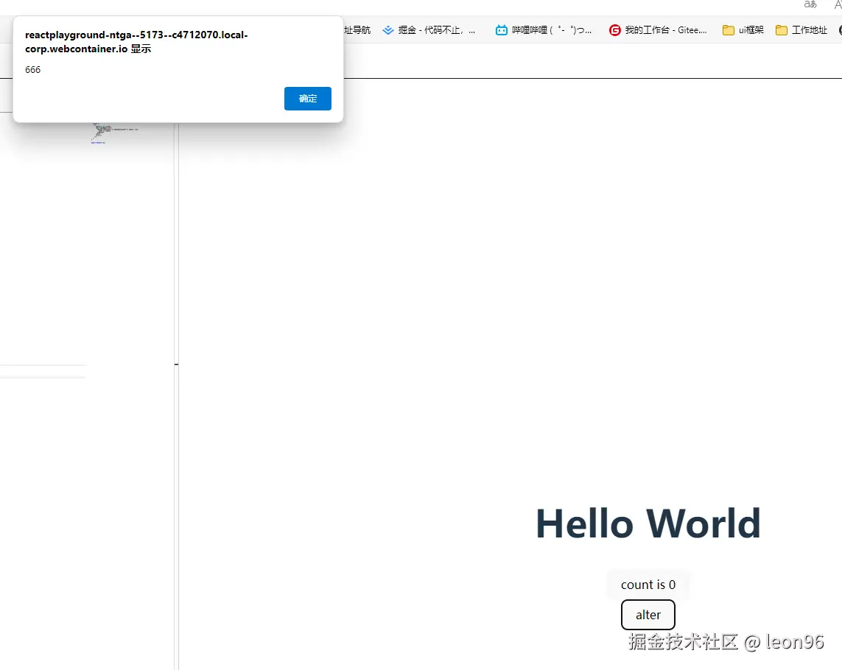Click the count is 0 button
Screen dimensions: 842x670
click(x=648, y=585)
